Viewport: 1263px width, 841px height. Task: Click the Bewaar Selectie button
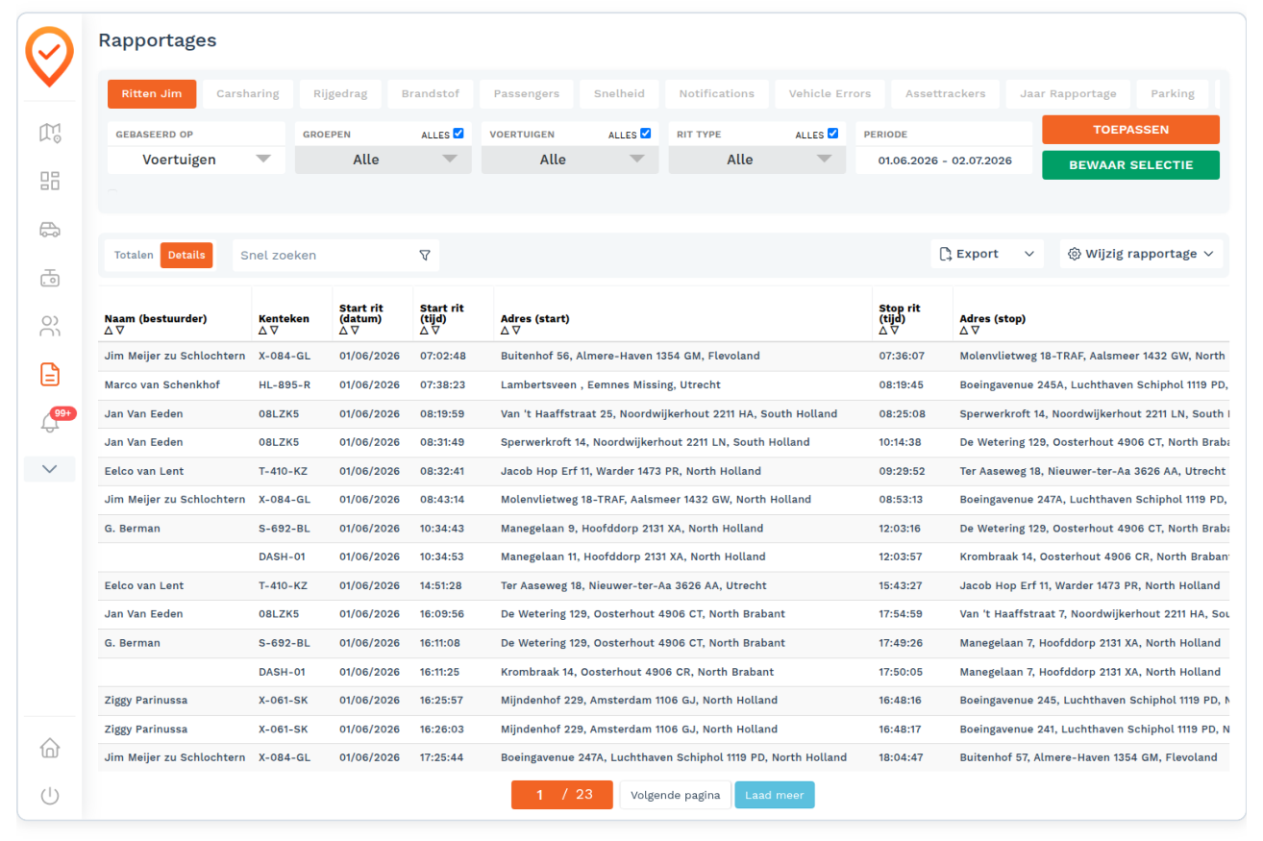[1130, 165]
